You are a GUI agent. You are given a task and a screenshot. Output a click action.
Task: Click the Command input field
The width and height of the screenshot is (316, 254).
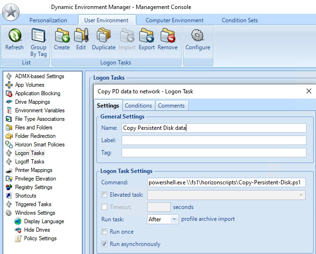pyautogui.click(x=226, y=182)
